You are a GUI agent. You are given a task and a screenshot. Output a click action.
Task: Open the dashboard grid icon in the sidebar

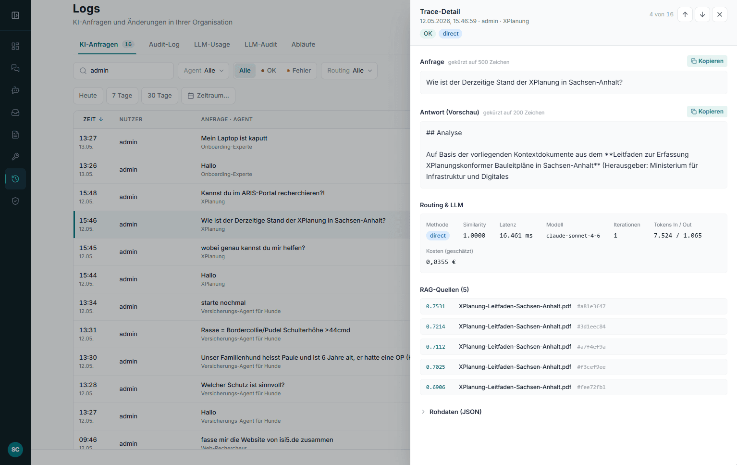pyautogui.click(x=15, y=46)
